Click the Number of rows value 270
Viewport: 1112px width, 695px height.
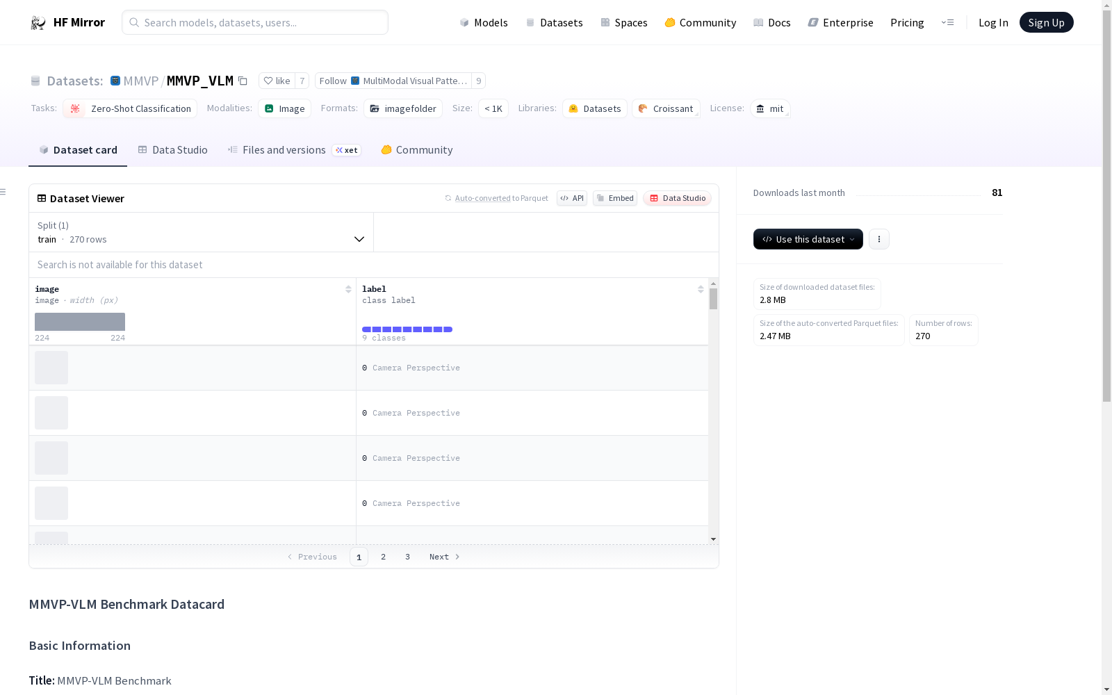pos(923,336)
